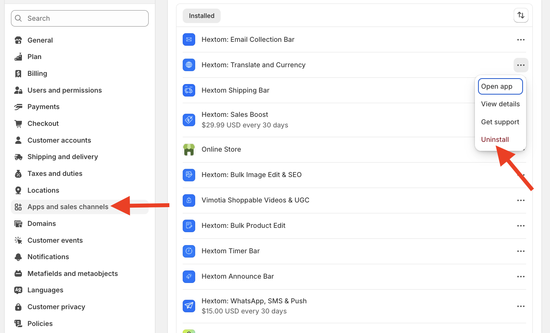Choose Open app from the menu

coord(500,86)
